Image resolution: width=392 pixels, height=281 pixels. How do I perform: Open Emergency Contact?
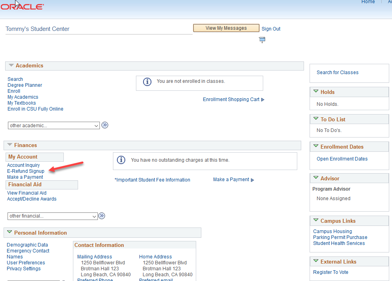28,251
